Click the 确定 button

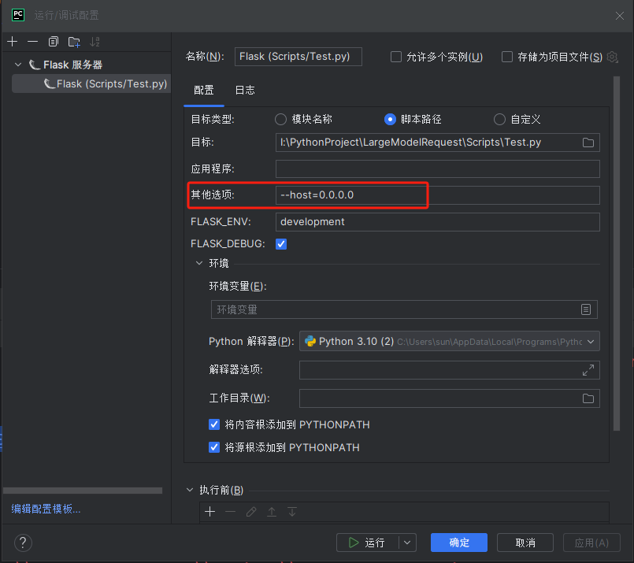[458, 543]
